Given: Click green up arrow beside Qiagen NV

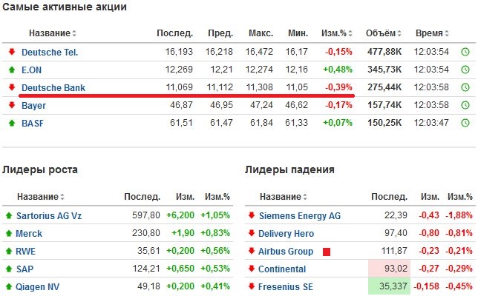Looking at the screenshot, I should tap(9, 286).
